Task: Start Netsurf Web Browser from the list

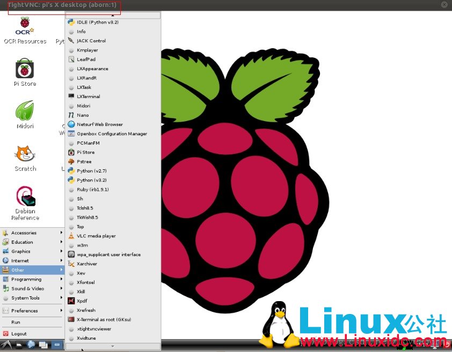Action: click(x=99, y=124)
